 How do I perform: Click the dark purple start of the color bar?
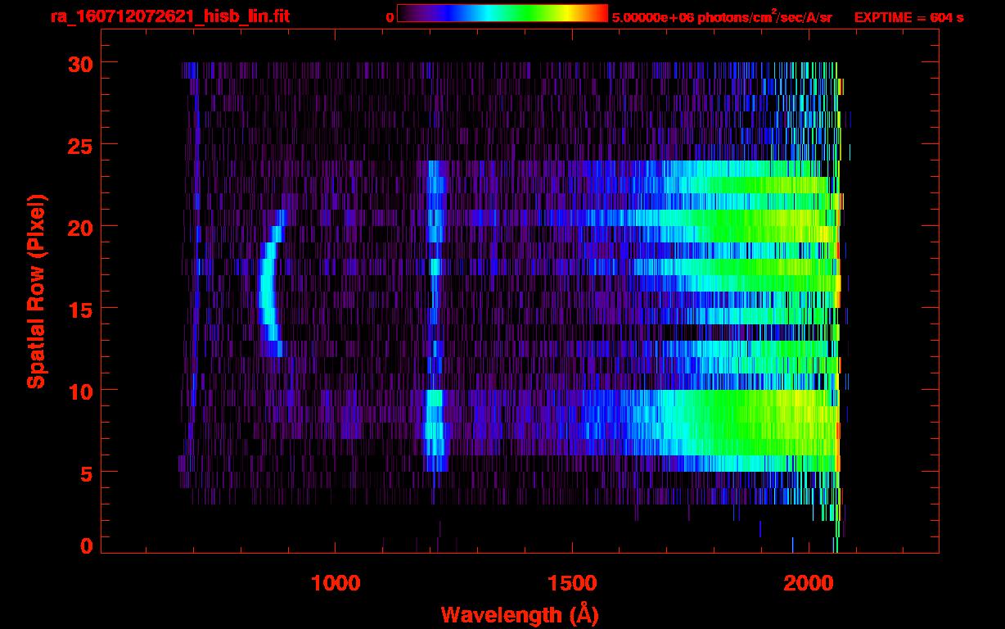(407, 13)
